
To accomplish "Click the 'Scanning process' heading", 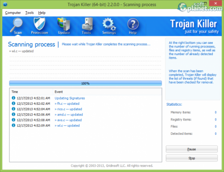I will 31,44.
